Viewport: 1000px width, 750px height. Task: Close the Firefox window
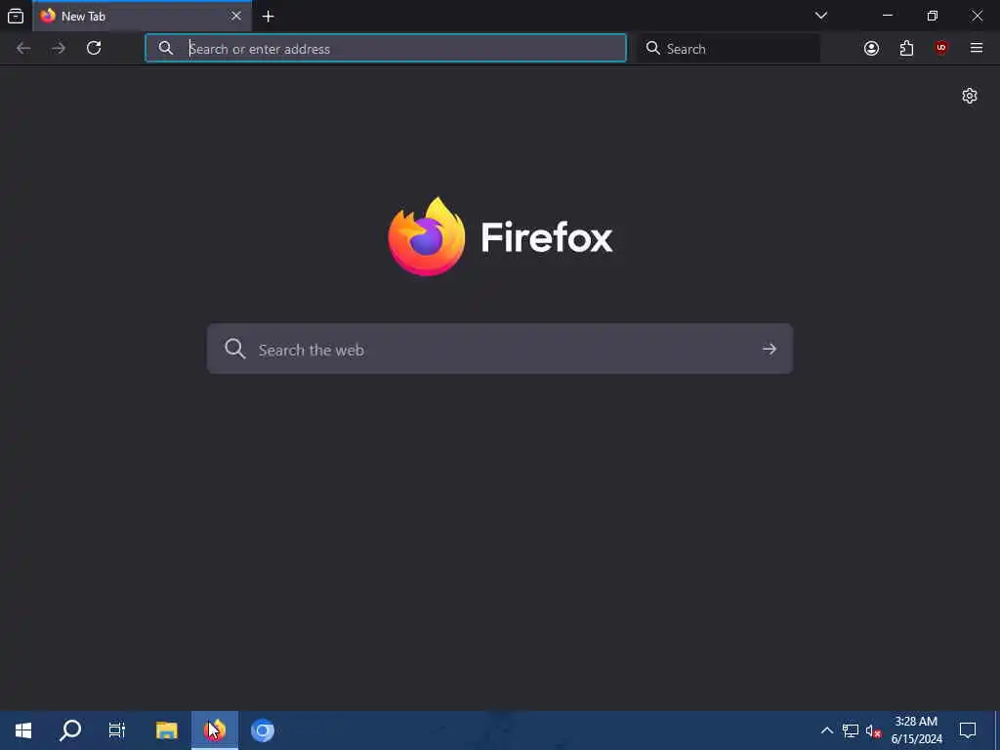point(977,16)
